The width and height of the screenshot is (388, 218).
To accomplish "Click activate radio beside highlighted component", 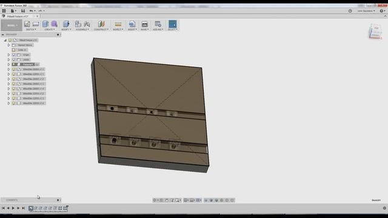I will (x=37, y=65).
